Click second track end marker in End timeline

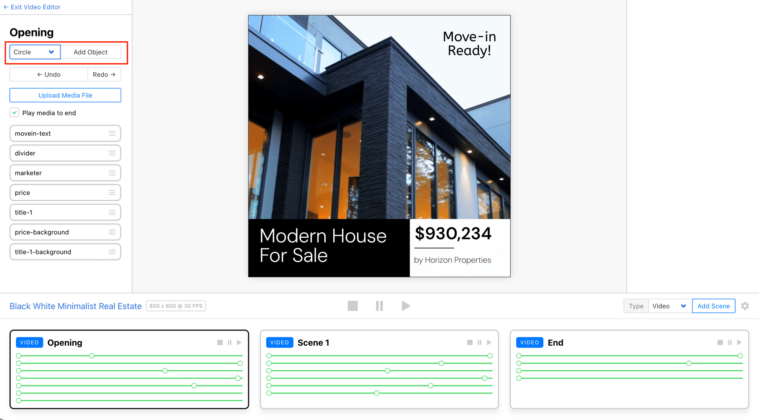coord(689,363)
